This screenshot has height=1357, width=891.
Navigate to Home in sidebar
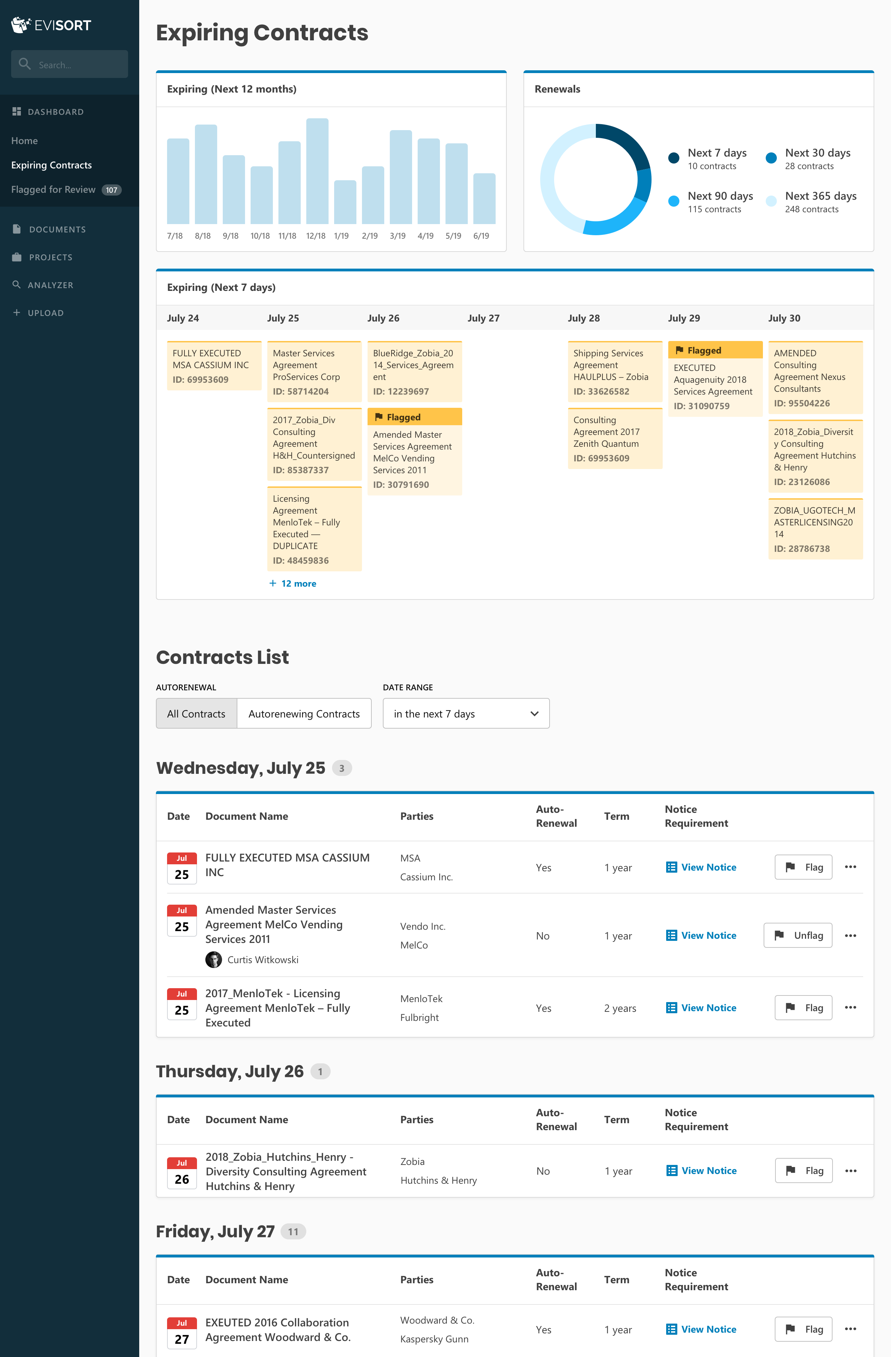[24, 140]
